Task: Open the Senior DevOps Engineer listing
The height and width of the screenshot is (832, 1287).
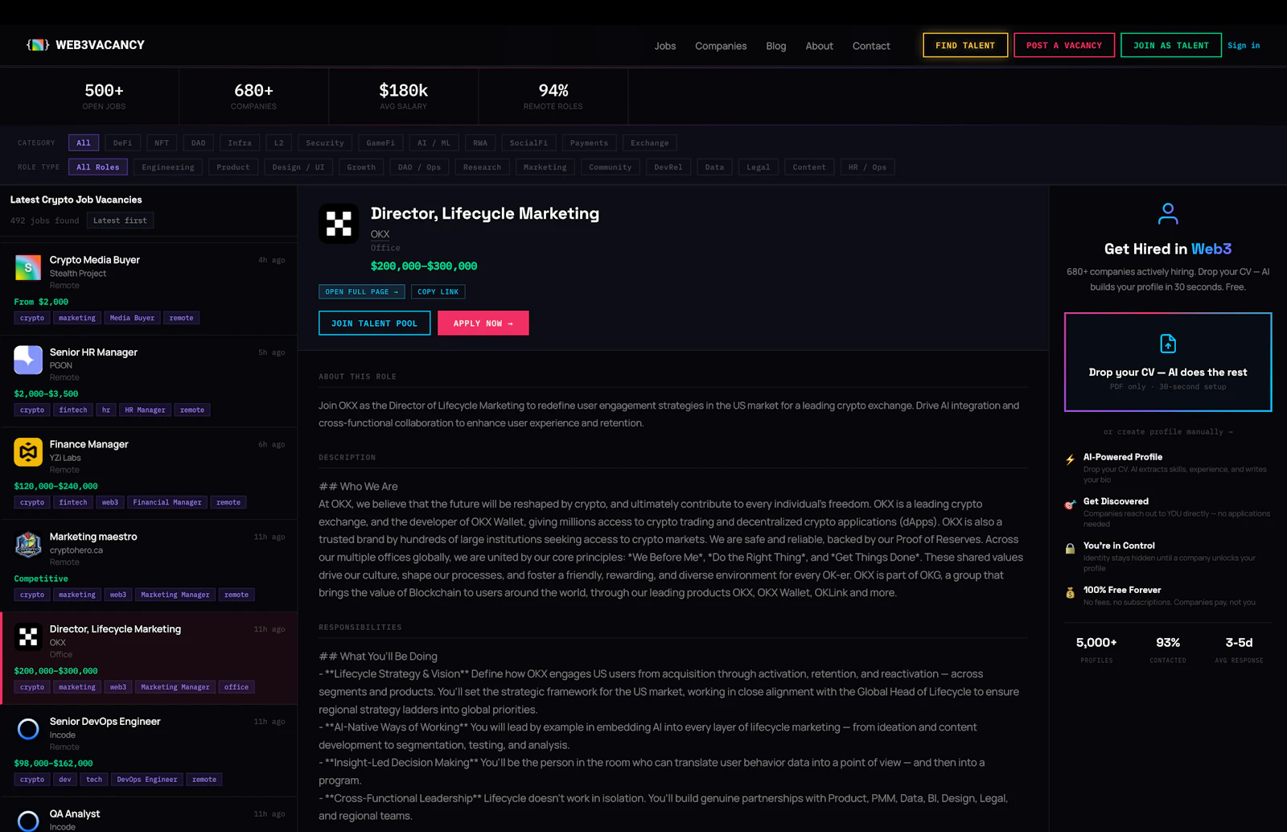Action: [x=149, y=750]
